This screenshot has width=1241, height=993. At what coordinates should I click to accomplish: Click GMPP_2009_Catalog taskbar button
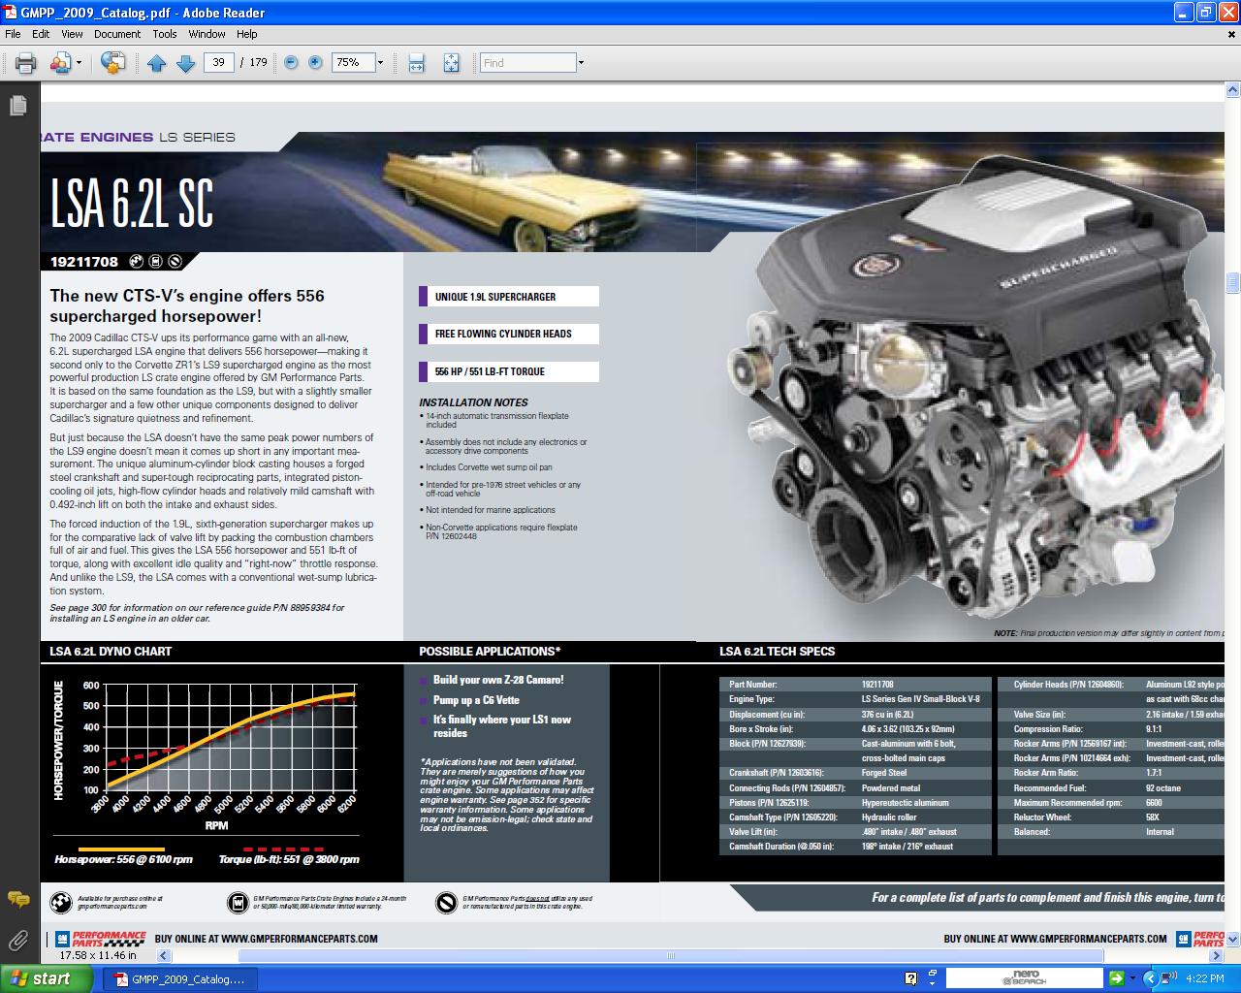click(x=179, y=979)
